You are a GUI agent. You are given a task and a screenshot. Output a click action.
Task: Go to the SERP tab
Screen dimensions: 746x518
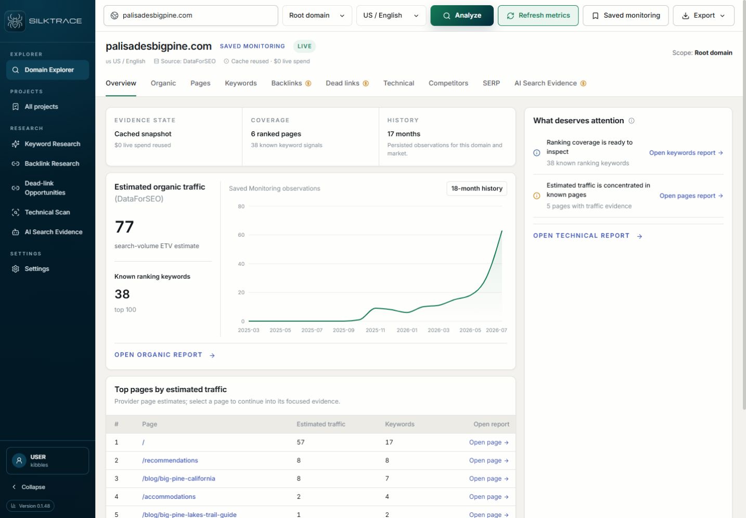pos(491,83)
